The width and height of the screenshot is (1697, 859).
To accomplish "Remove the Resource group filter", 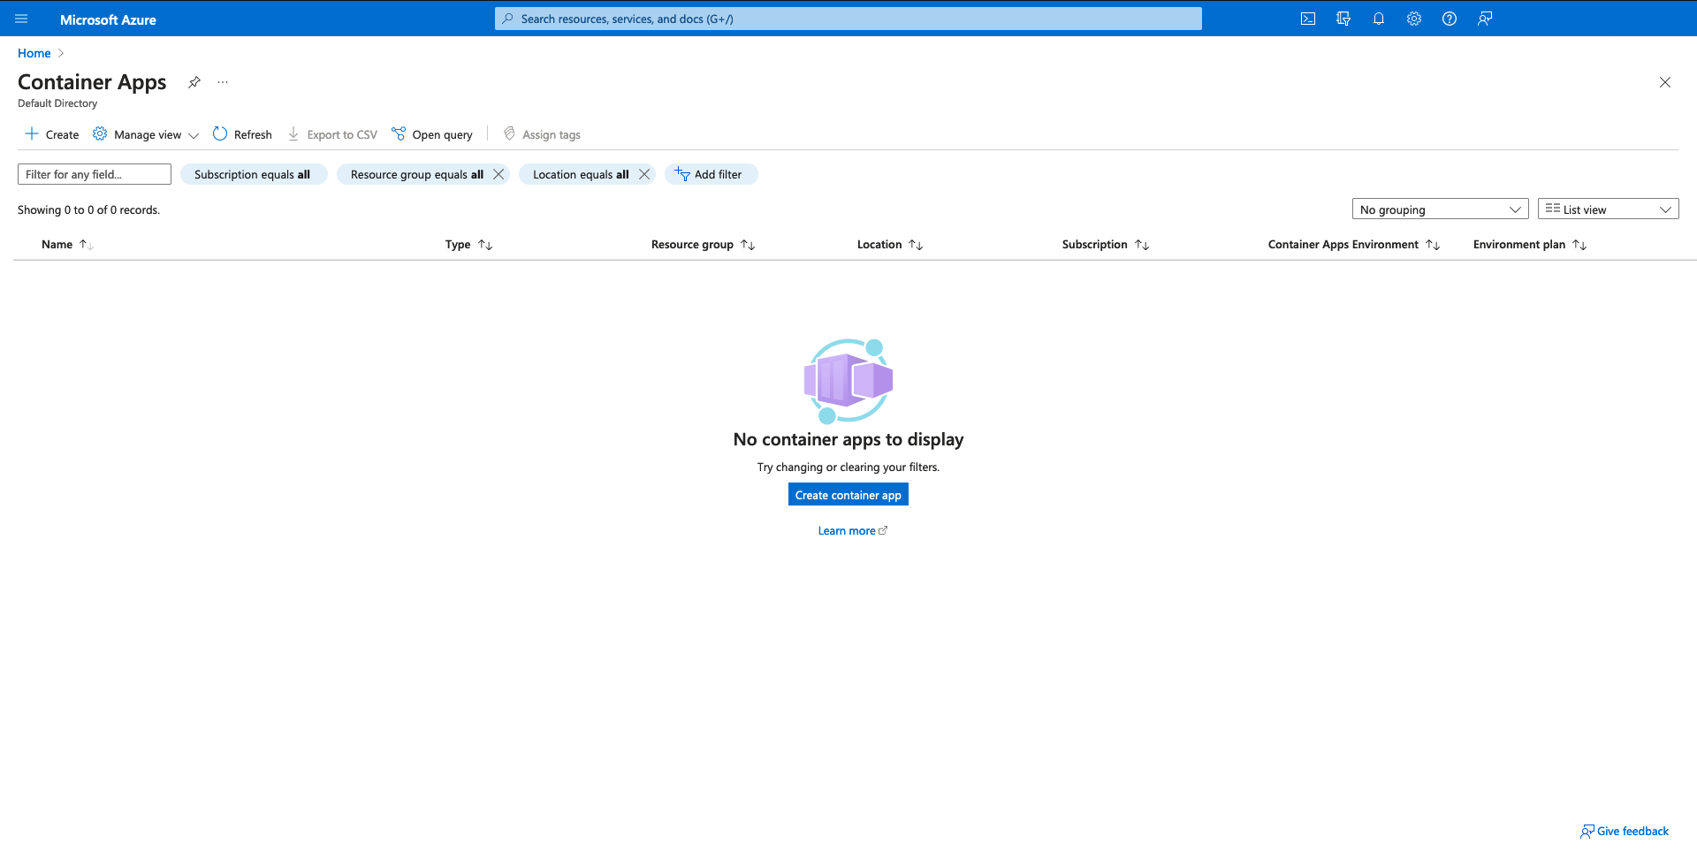I will click(498, 174).
